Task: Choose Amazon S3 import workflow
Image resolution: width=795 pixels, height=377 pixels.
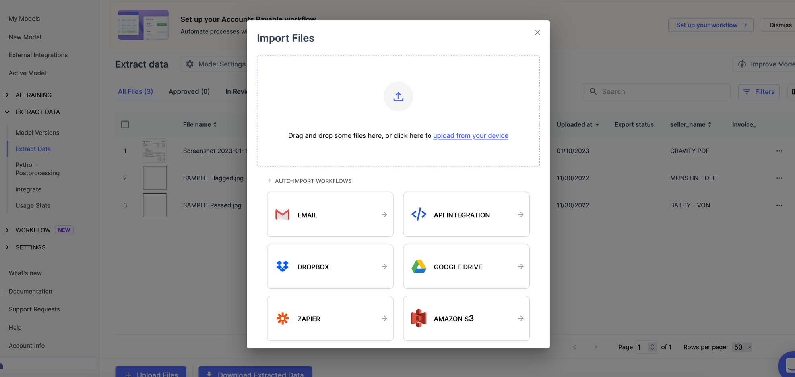Action: pyautogui.click(x=466, y=319)
